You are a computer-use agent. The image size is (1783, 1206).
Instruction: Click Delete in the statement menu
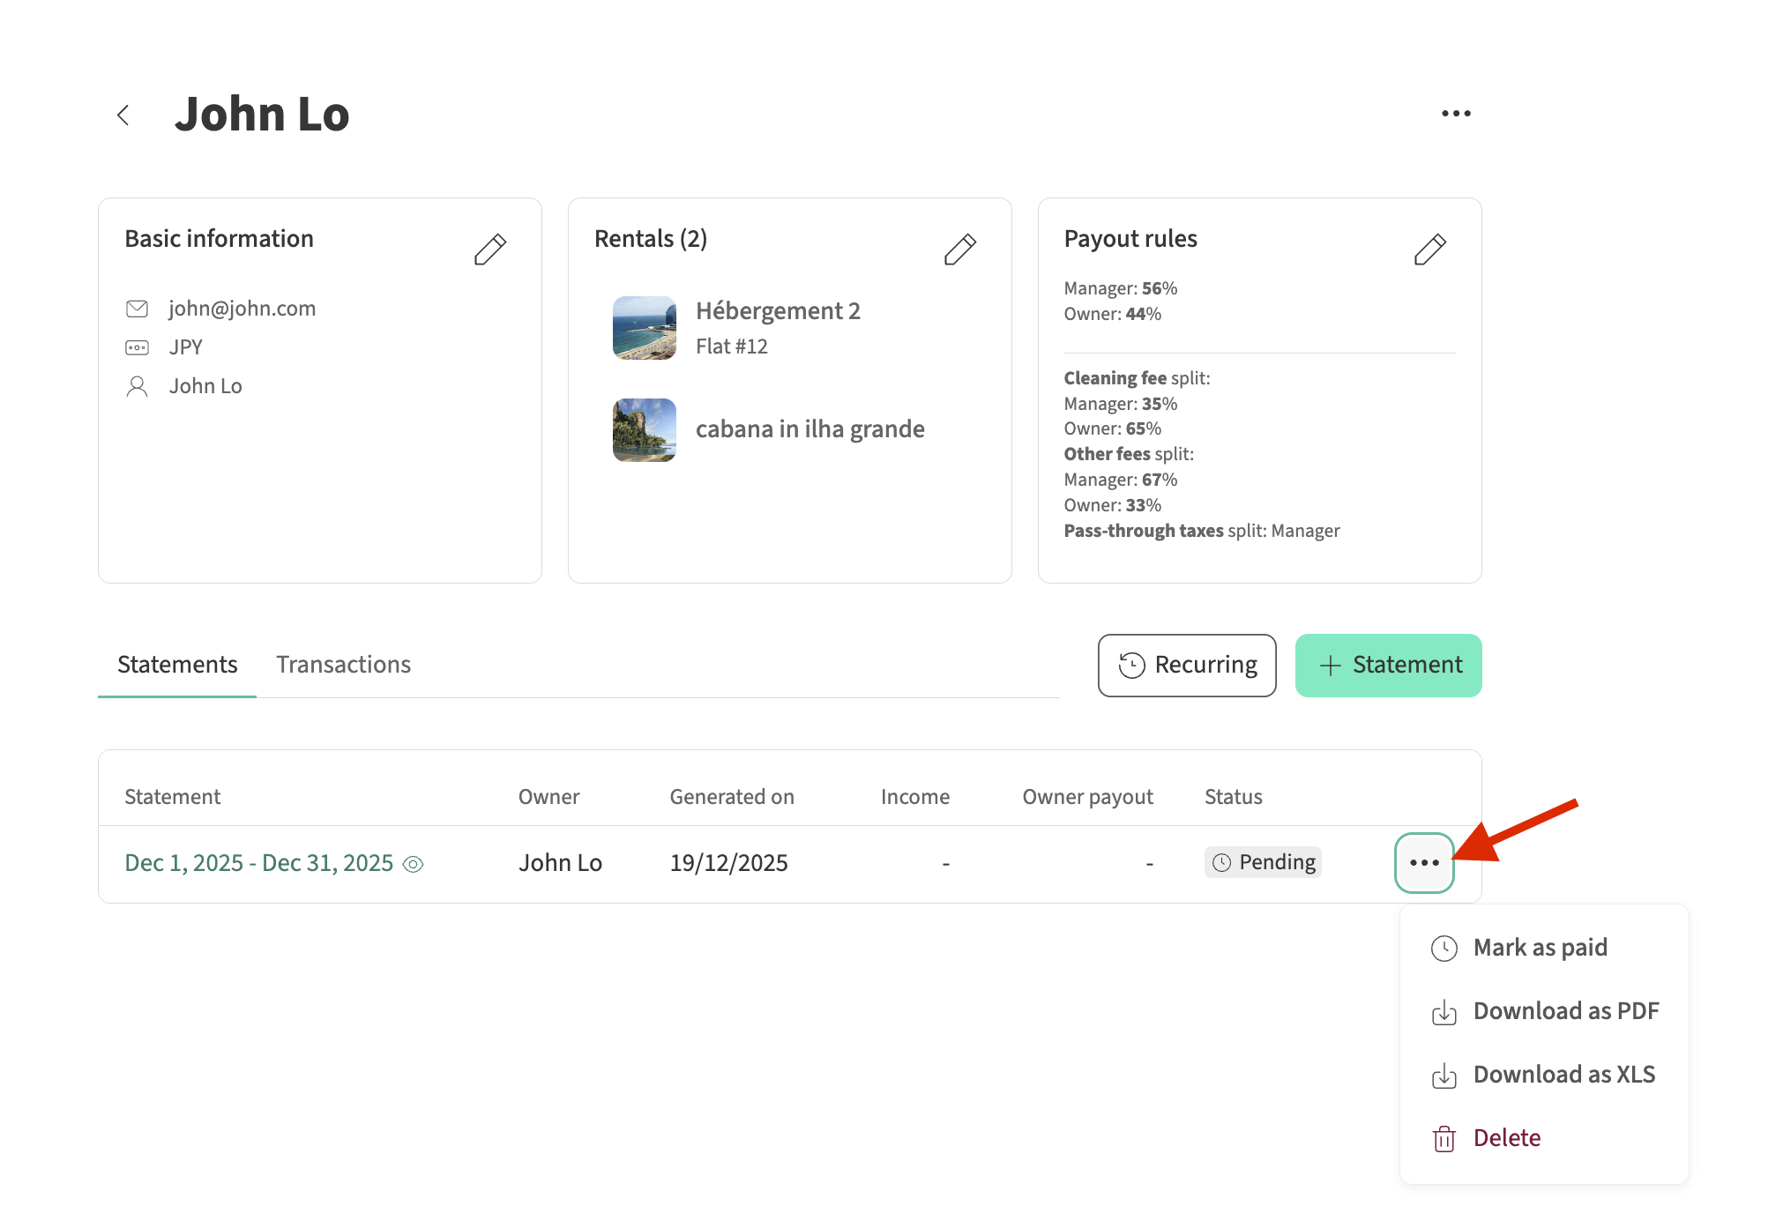1506,1138
